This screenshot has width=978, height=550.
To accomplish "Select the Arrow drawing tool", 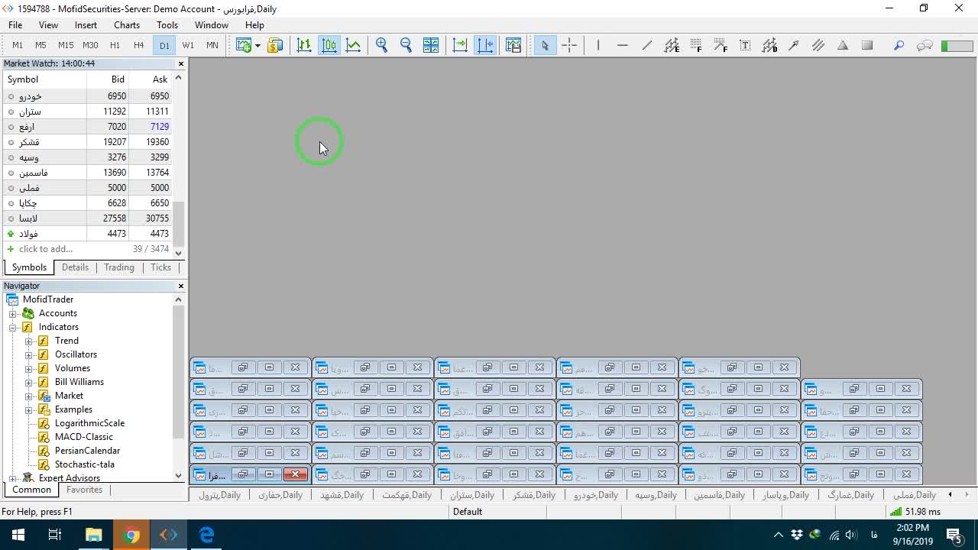I will click(794, 45).
